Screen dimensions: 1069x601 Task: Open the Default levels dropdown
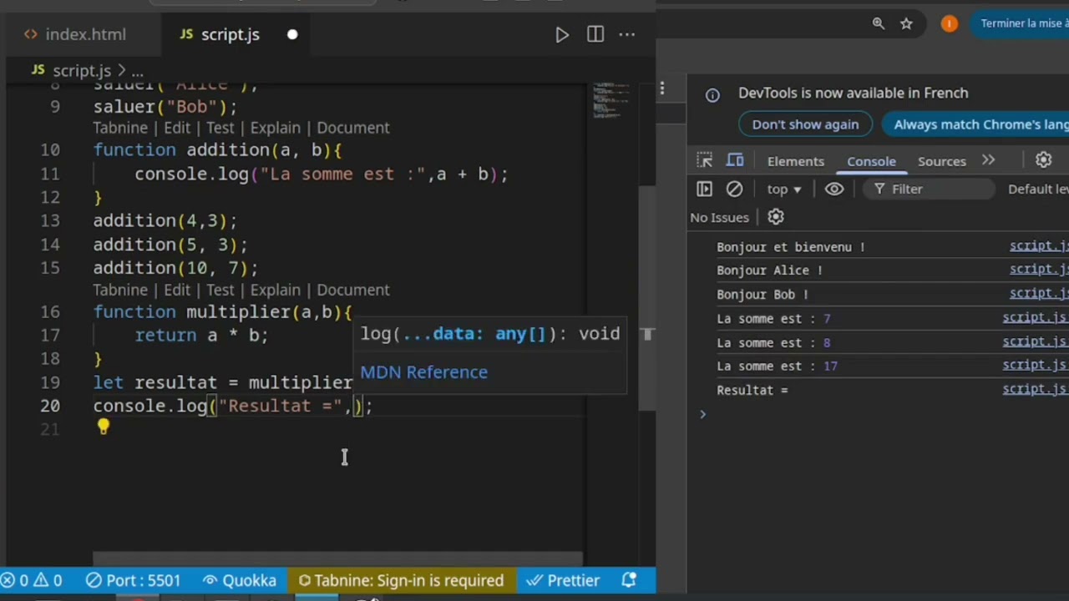[1038, 189]
